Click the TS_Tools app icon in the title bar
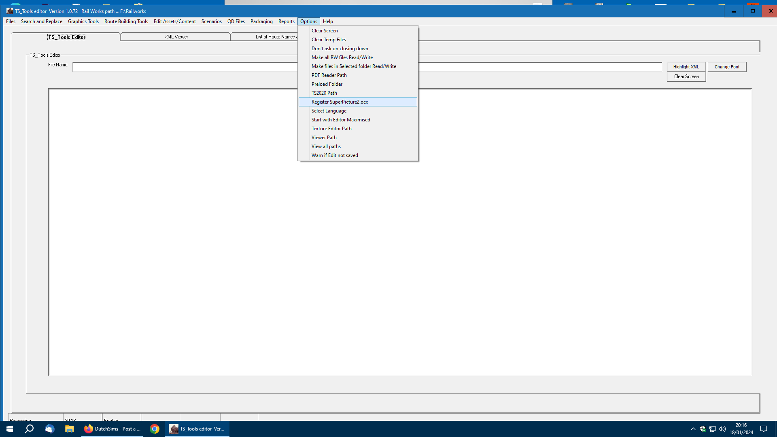This screenshot has height=437, width=777. 10,11
